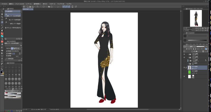Viewport: 211px width, 112px height.
Task: Click the delete sub tool trash icon
Action: click(x=21, y=39)
